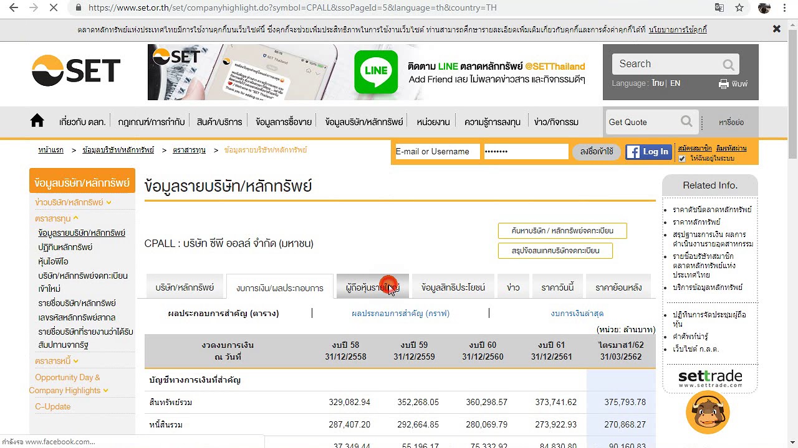Open นโยบายการใช้คุกกี้ link

point(678,30)
